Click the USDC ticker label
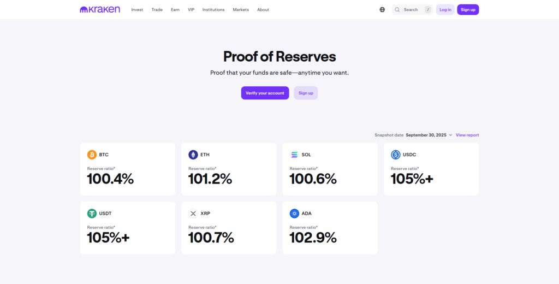Image resolution: width=559 pixels, height=284 pixels. (x=409, y=155)
